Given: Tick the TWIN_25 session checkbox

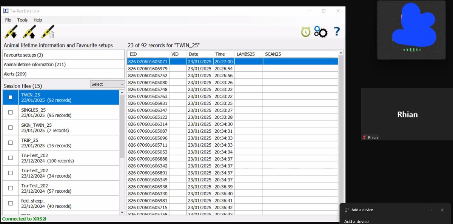Looking at the screenshot, I should (x=11, y=97).
